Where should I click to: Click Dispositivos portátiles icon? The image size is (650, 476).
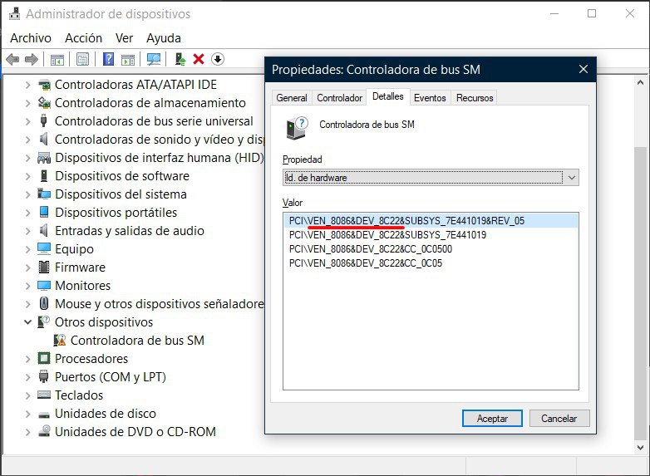(x=44, y=212)
